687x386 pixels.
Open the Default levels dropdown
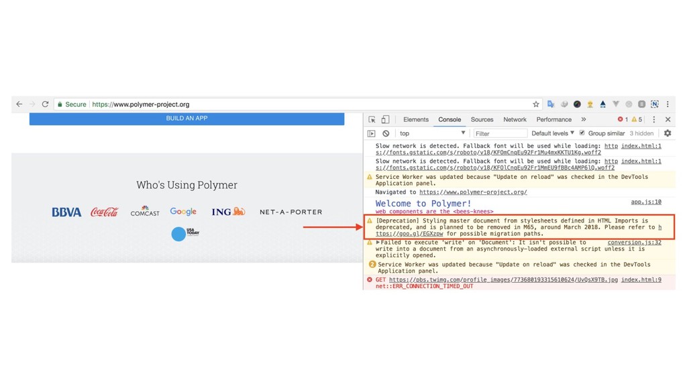pyautogui.click(x=553, y=133)
